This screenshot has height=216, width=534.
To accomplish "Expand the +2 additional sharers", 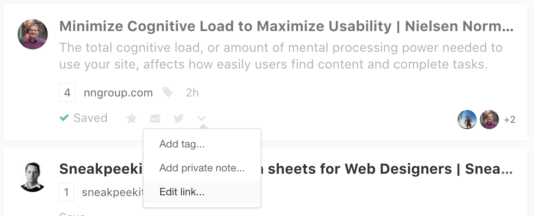I will pos(510,120).
